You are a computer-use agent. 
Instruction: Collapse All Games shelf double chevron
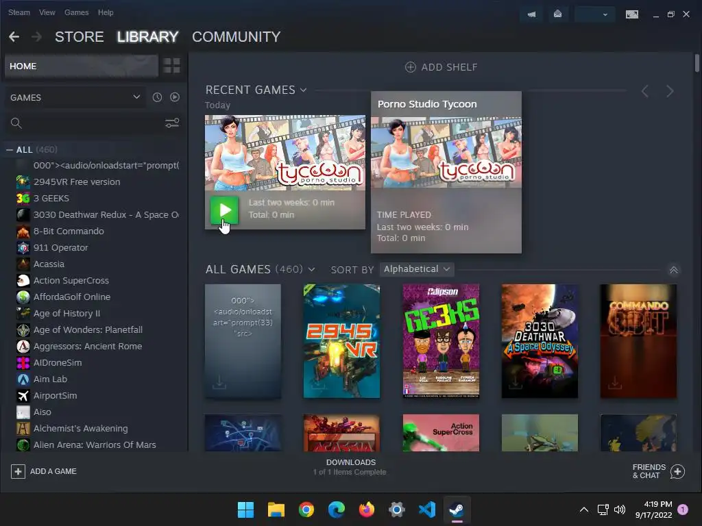pos(673,270)
